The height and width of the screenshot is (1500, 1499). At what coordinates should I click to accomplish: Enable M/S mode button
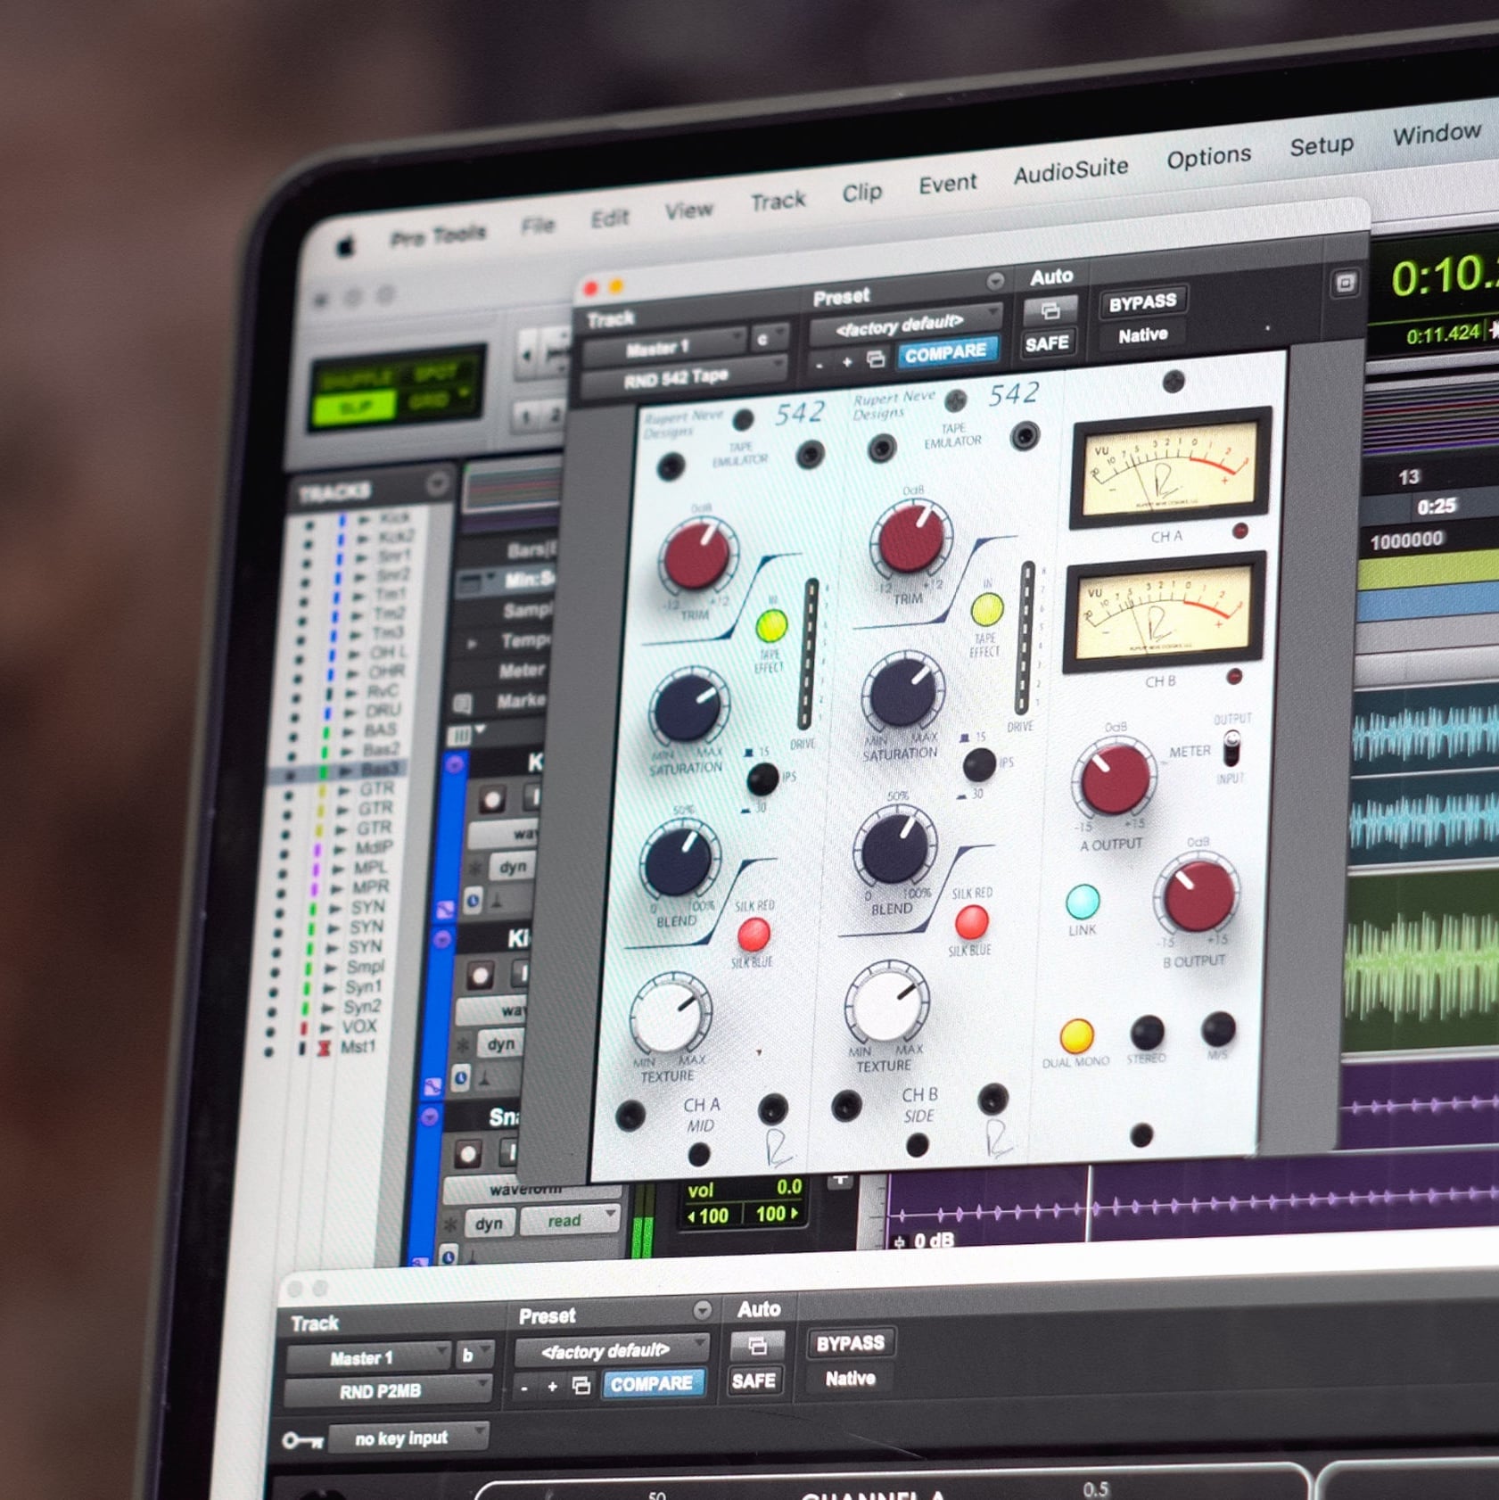(x=1218, y=1029)
